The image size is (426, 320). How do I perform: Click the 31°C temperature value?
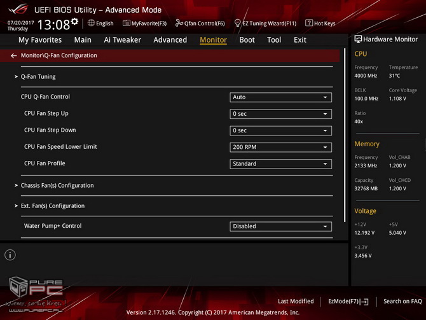(x=394, y=76)
